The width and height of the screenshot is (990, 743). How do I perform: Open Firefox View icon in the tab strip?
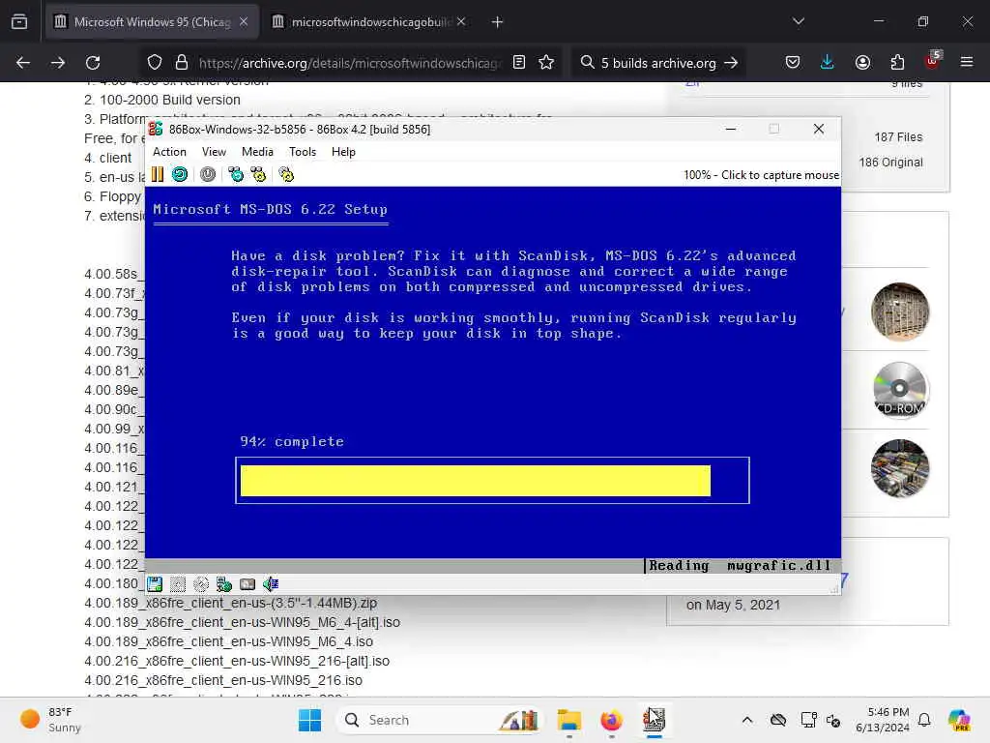click(x=19, y=22)
